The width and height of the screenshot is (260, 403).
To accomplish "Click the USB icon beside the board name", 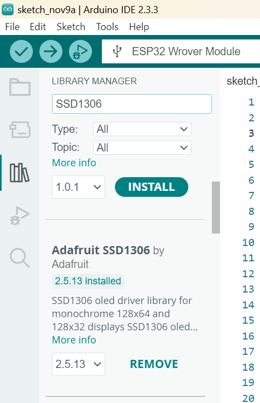I will [117, 51].
